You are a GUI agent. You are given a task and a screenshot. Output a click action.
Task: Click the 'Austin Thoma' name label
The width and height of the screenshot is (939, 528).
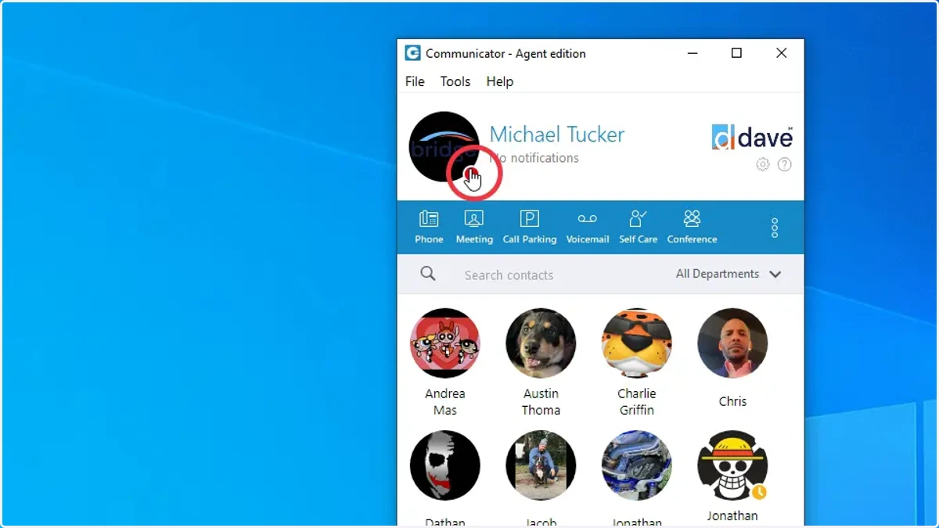click(541, 402)
